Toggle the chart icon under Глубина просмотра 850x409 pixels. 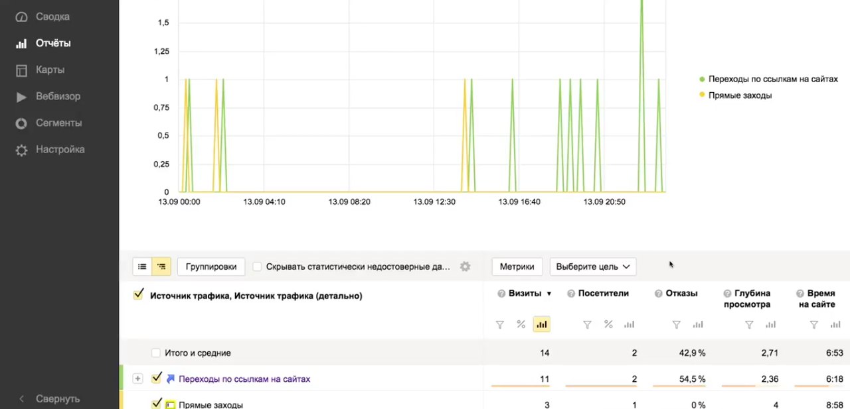(x=770, y=324)
